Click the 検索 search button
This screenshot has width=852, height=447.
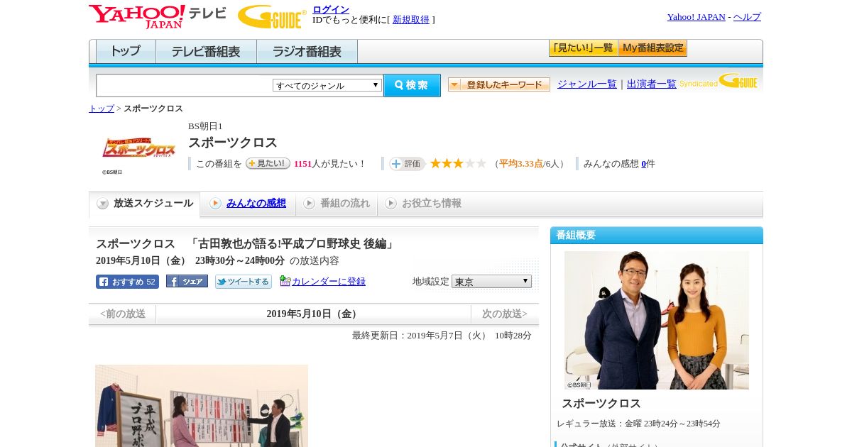pyautogui.click(x=412, y=85)
